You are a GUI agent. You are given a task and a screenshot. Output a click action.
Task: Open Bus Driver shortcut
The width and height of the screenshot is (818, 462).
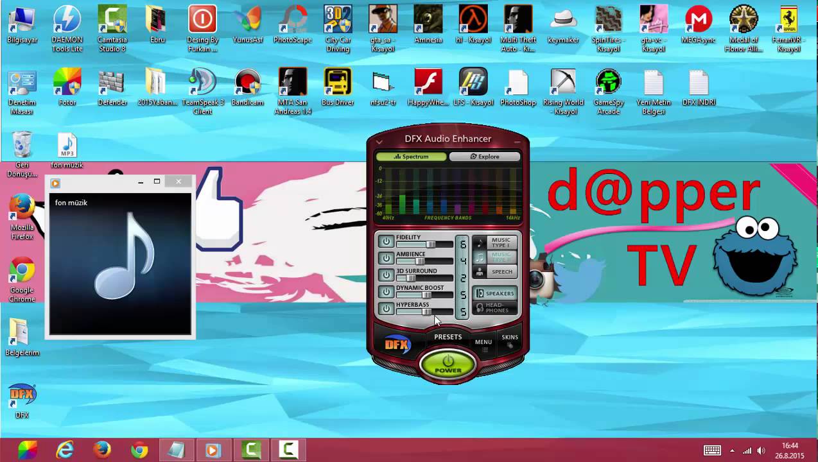click(x=338, y=87)
